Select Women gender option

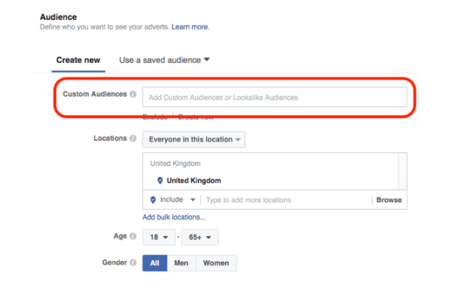tap(215, 263)
